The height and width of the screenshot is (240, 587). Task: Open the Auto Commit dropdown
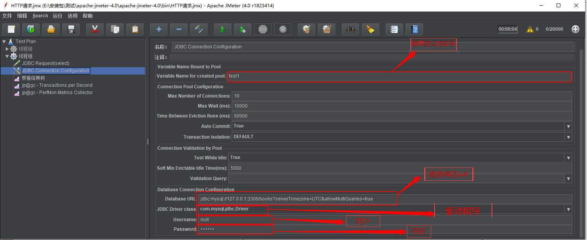[568, 126]
